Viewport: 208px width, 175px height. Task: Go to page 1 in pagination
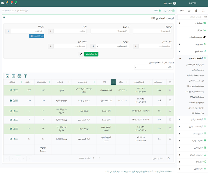click(18, 158)
